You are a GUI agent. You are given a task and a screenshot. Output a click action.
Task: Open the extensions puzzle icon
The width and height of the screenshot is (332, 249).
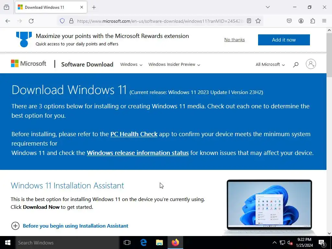pos(313,21)
